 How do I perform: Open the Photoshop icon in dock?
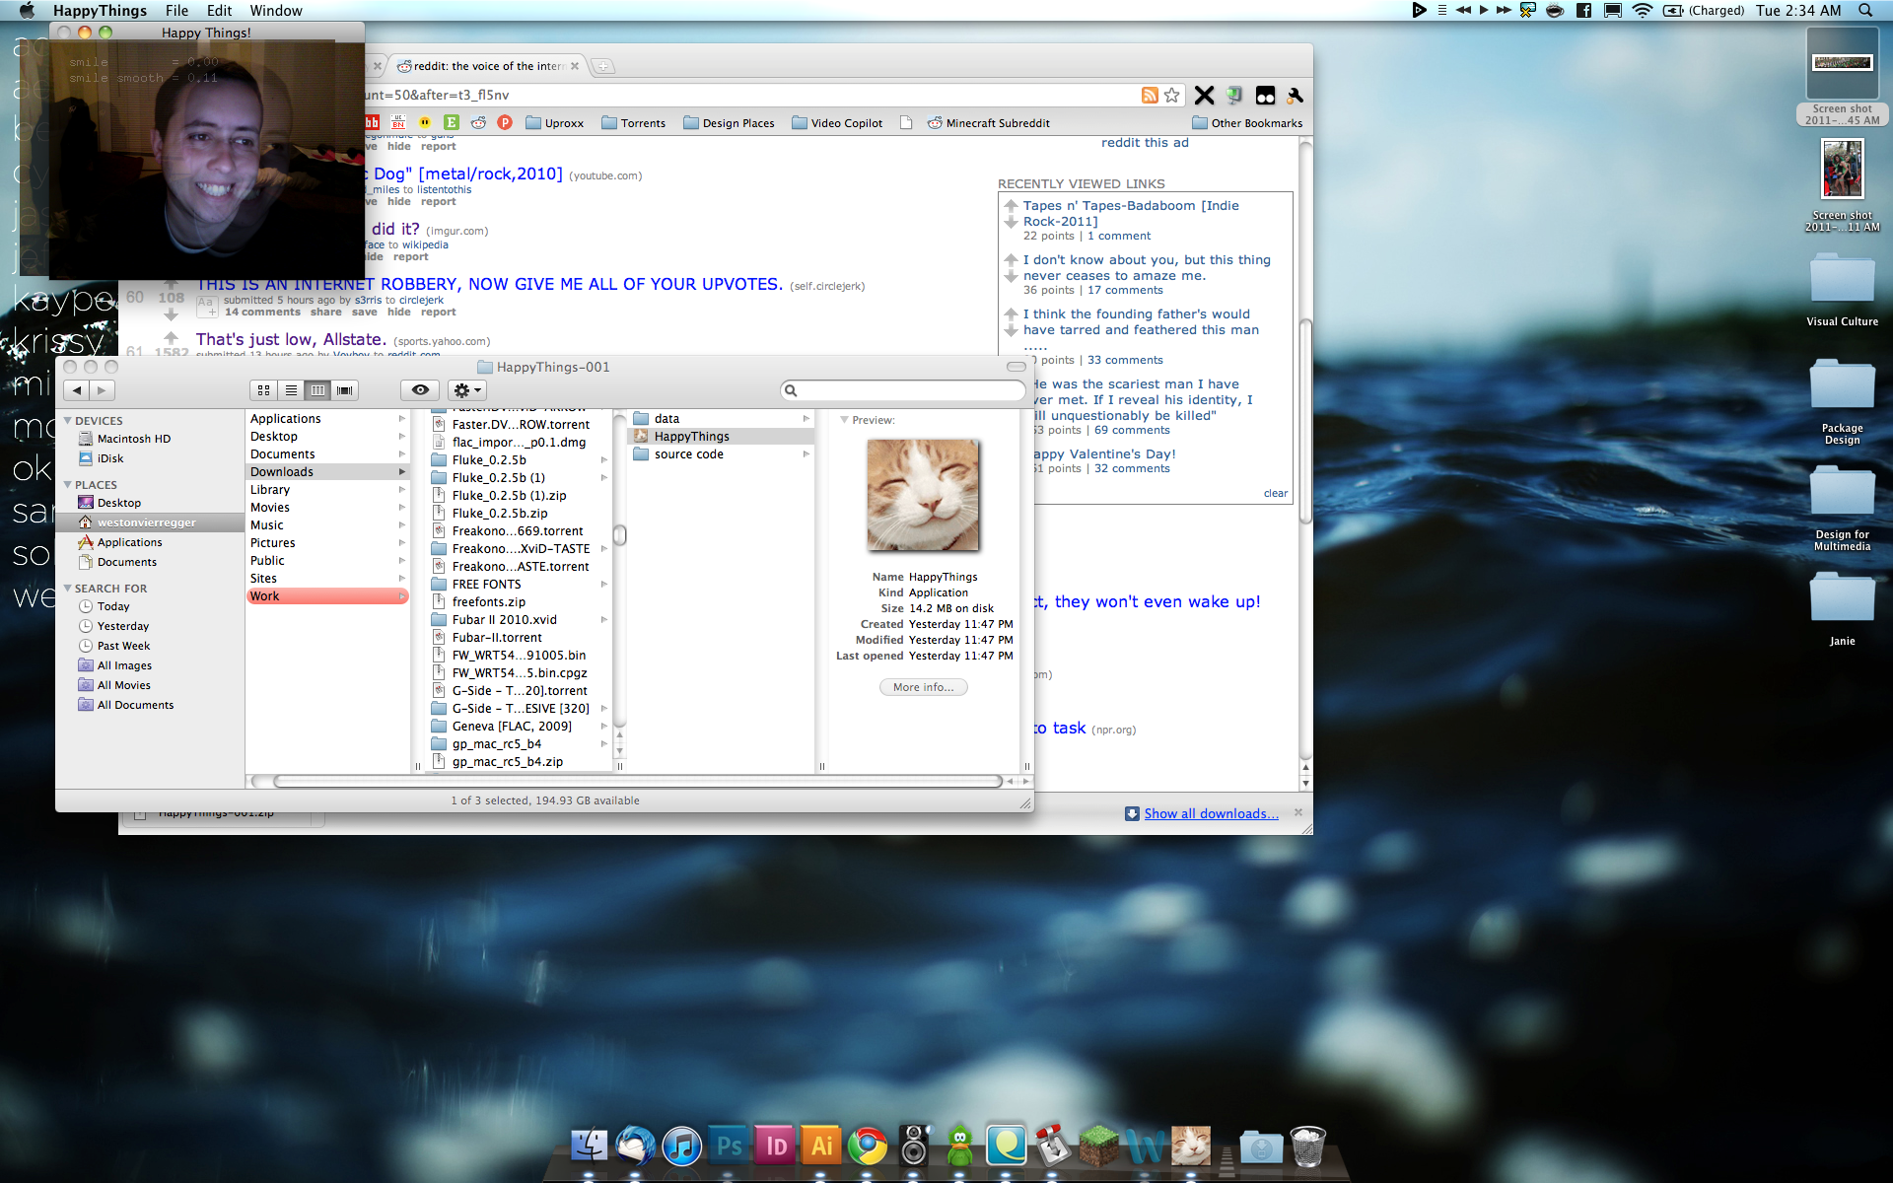tap(730, 1147)
